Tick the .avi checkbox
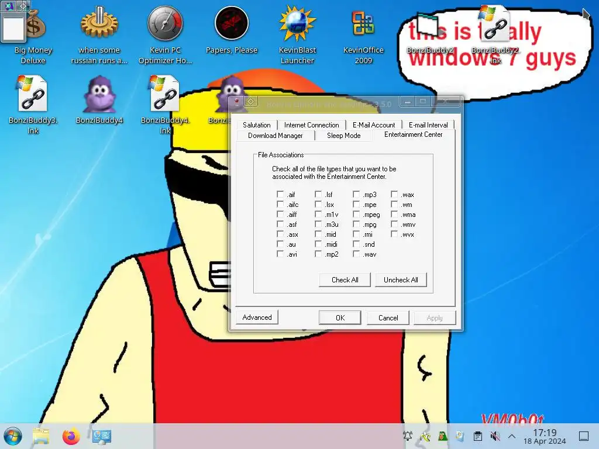The height and width of the screenshot is (449, 599). point(280,254)
